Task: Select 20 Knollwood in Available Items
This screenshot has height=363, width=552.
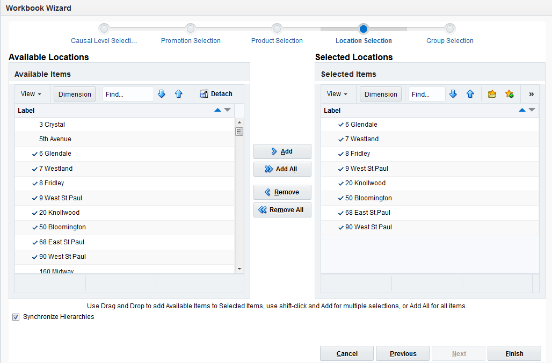Action: [125, 213]
